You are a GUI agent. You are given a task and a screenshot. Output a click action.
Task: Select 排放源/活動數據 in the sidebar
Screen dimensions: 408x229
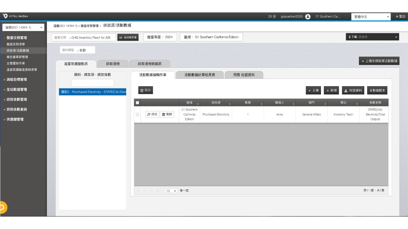coord(18,51)
